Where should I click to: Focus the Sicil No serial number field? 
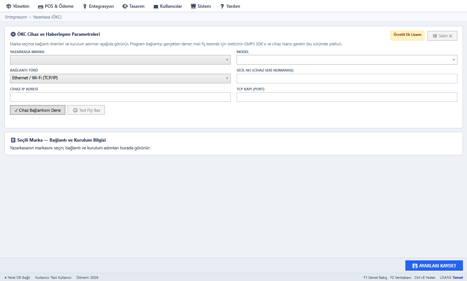point(347,79)
